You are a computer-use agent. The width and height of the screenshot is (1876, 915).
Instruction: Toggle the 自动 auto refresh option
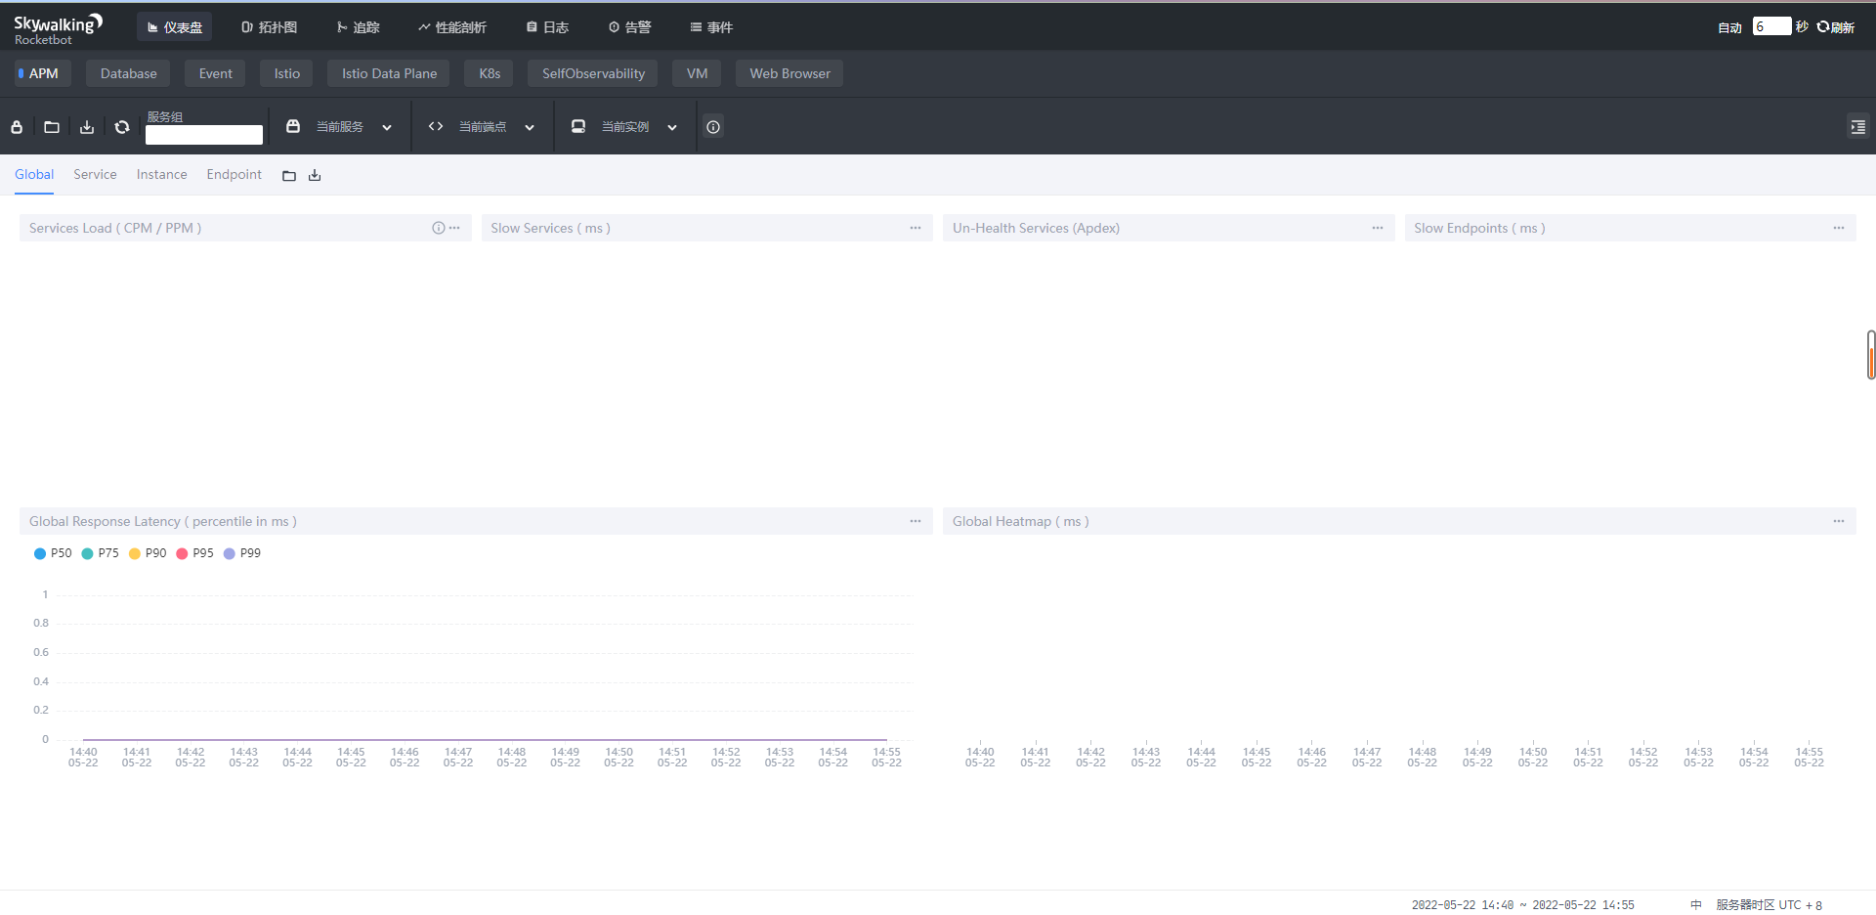[1729, 27]
